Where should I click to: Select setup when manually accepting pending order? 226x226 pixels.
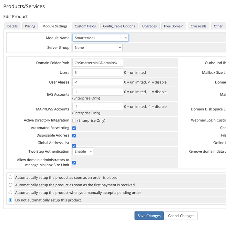click(10, 192)
